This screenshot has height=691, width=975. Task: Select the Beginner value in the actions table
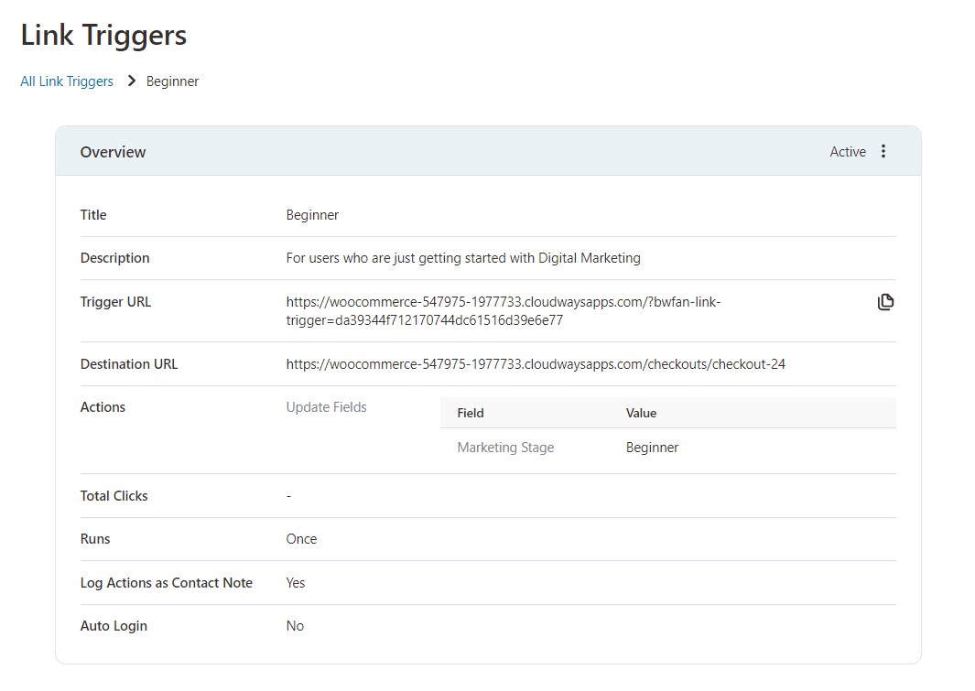[x=652, y=447]
